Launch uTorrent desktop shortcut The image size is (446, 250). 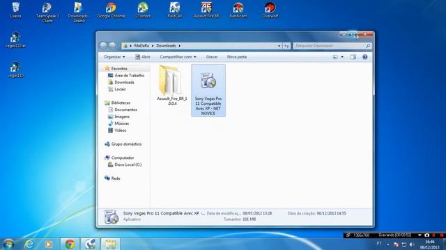pyautogui.click(x=143, y=10)
